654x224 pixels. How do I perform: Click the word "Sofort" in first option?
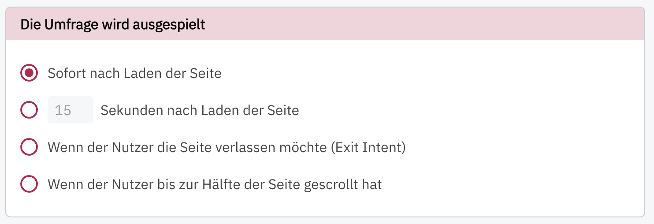tap(67, 73)
